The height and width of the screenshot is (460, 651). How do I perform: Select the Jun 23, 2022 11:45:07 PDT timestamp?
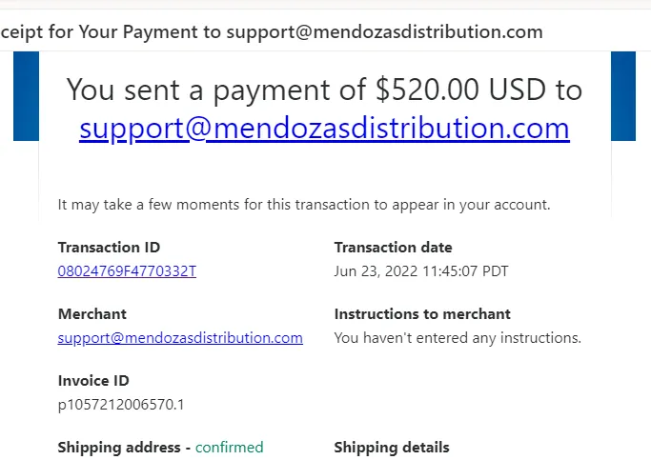[x=421, y=271]
